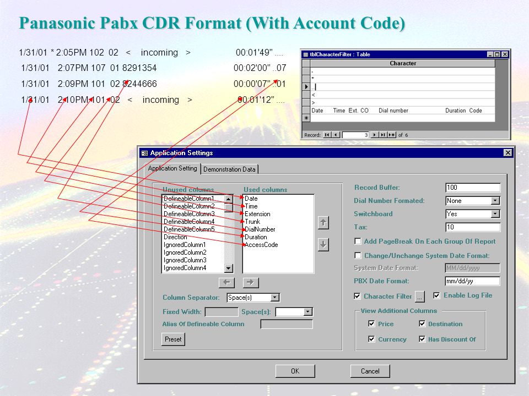Maximize the tblCharacterFilter table window
This screenshot has width=529, height=396.
497,54
